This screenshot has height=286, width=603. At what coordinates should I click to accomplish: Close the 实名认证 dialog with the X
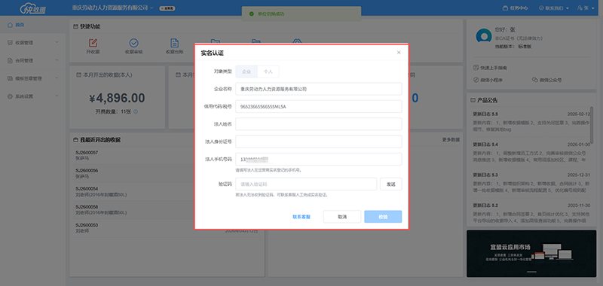click(x=399, y=53)
